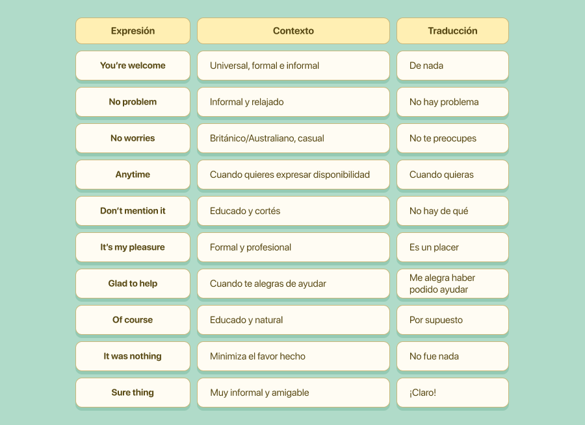Click the "No worries" cell

click(x=133, y=138)
